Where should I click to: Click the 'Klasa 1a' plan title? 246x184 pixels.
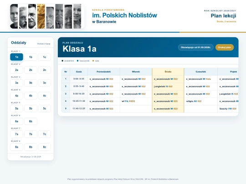(80, 49)
